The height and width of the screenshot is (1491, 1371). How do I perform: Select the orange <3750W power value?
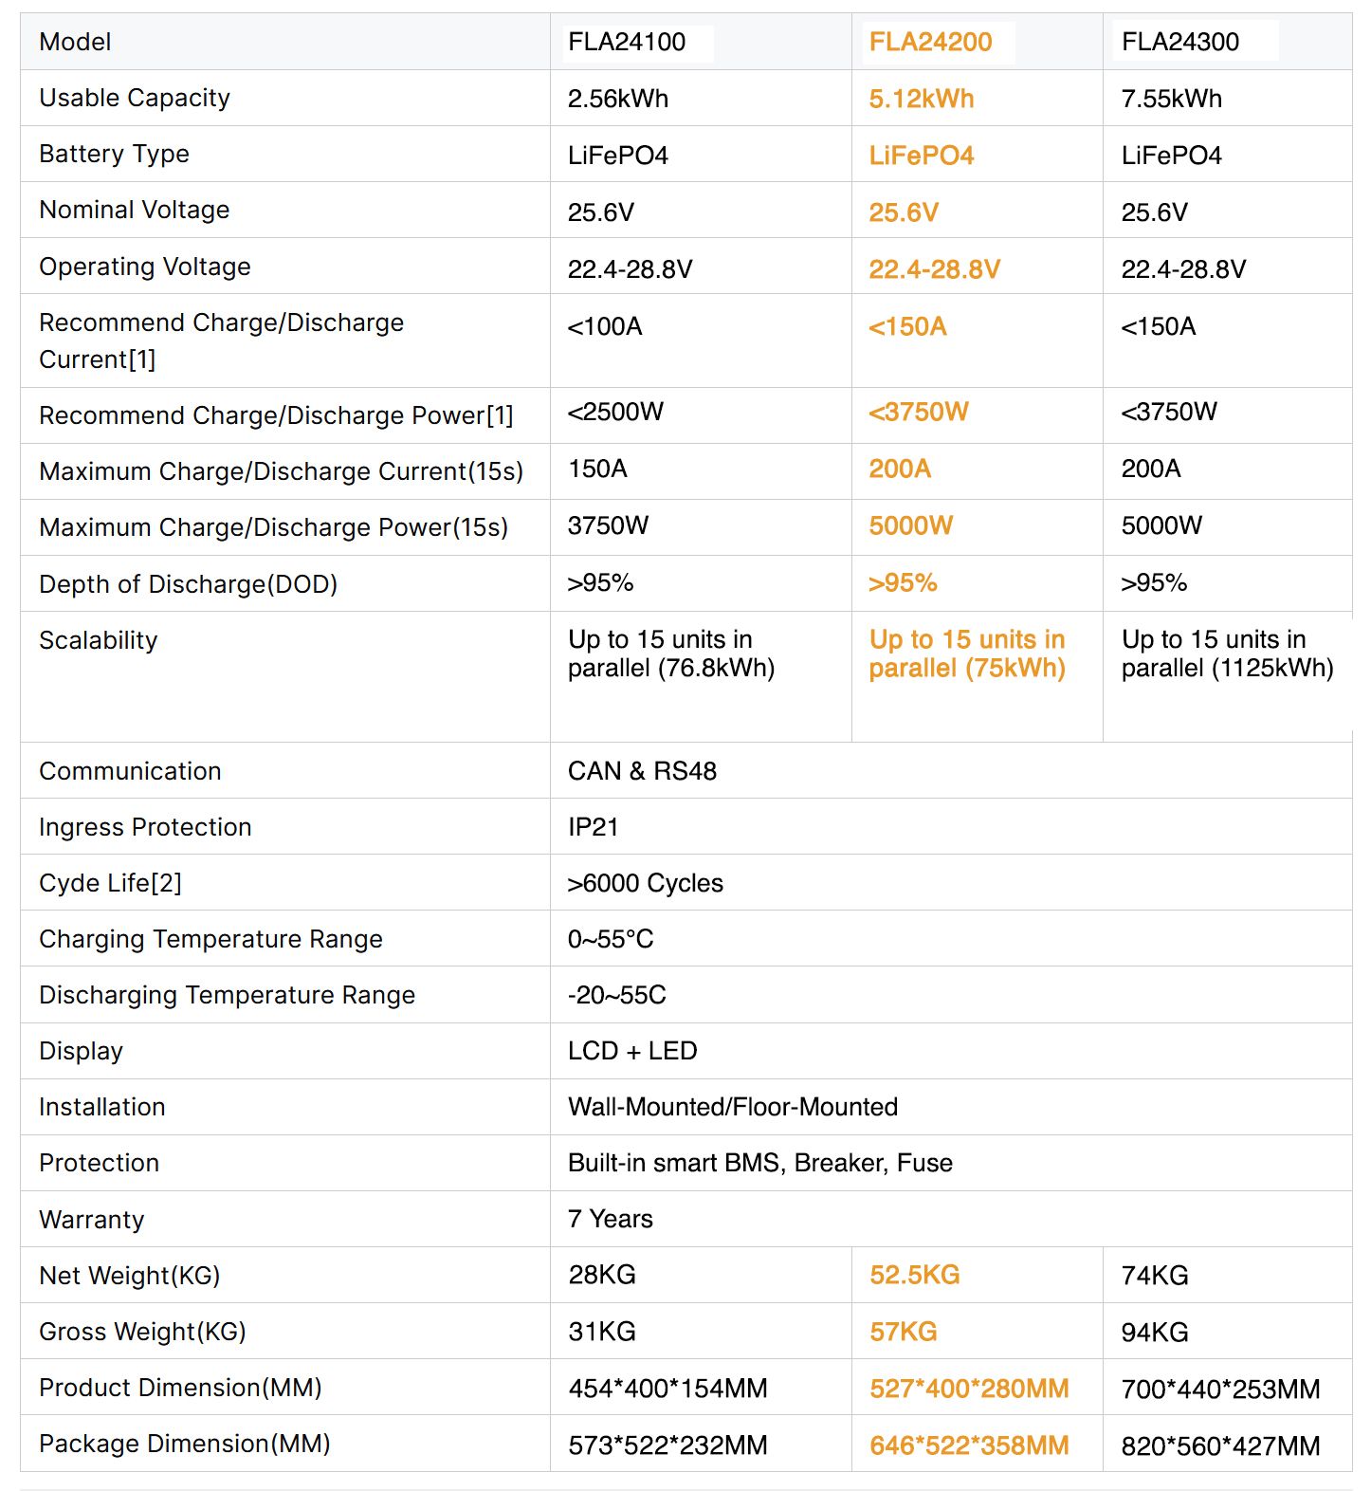[918, 412]
